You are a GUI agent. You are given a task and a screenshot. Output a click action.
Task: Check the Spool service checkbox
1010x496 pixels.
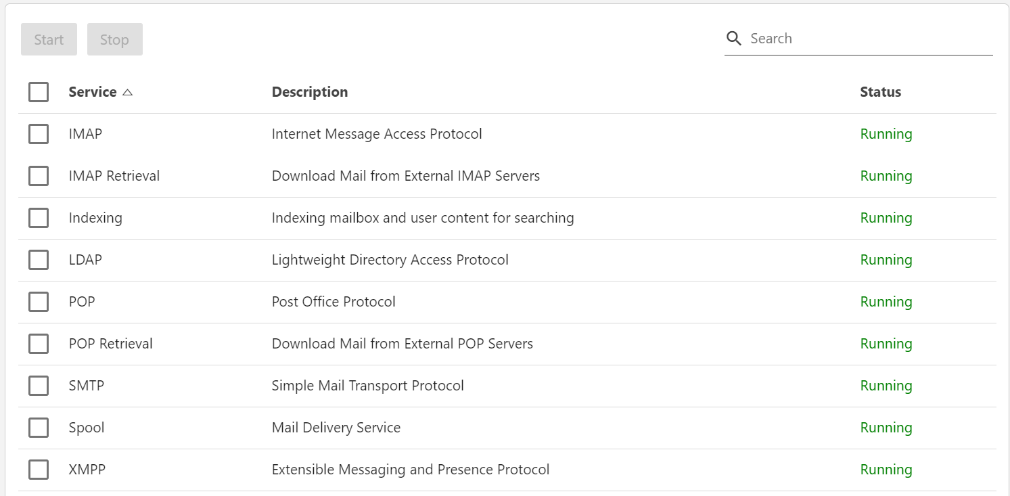click(39, 428)
